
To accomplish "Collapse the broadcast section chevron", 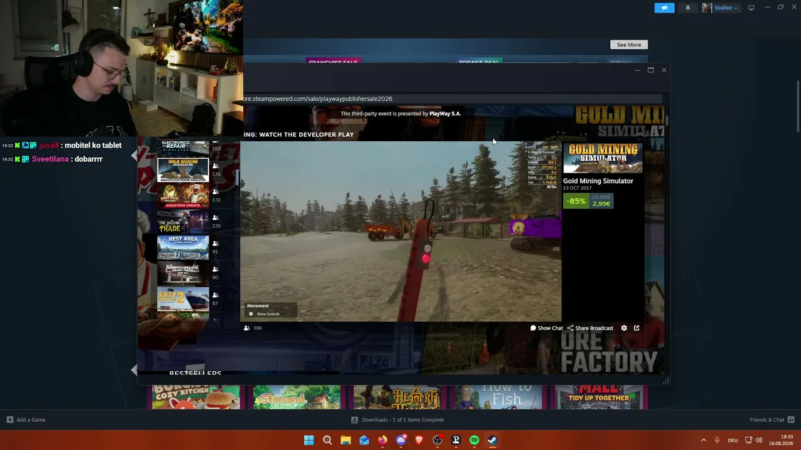I will [x=640, y=134].
